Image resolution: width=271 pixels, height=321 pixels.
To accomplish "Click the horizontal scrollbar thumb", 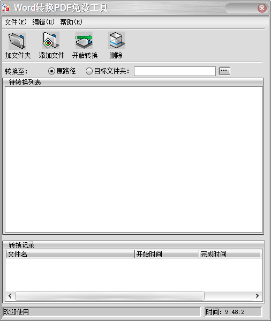I will point(110,296).
